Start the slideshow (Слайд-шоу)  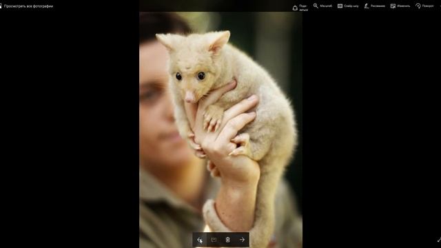(x=348, y=6)
